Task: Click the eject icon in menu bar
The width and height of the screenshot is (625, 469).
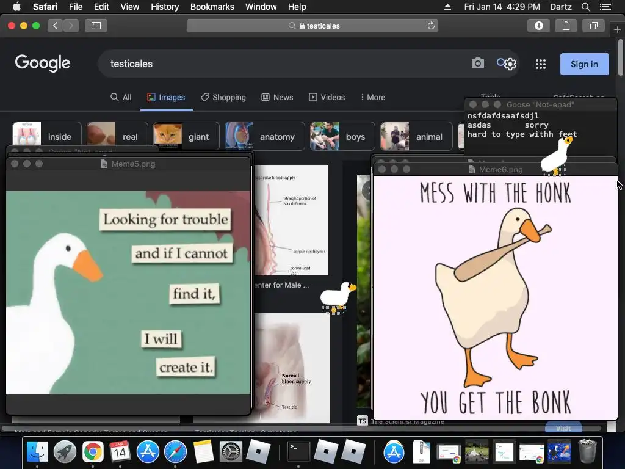Action: (x=447, y=7)
